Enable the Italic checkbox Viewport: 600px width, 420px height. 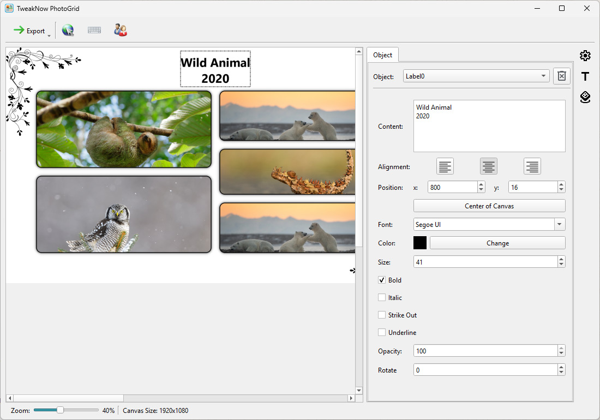tap(382, 298)
